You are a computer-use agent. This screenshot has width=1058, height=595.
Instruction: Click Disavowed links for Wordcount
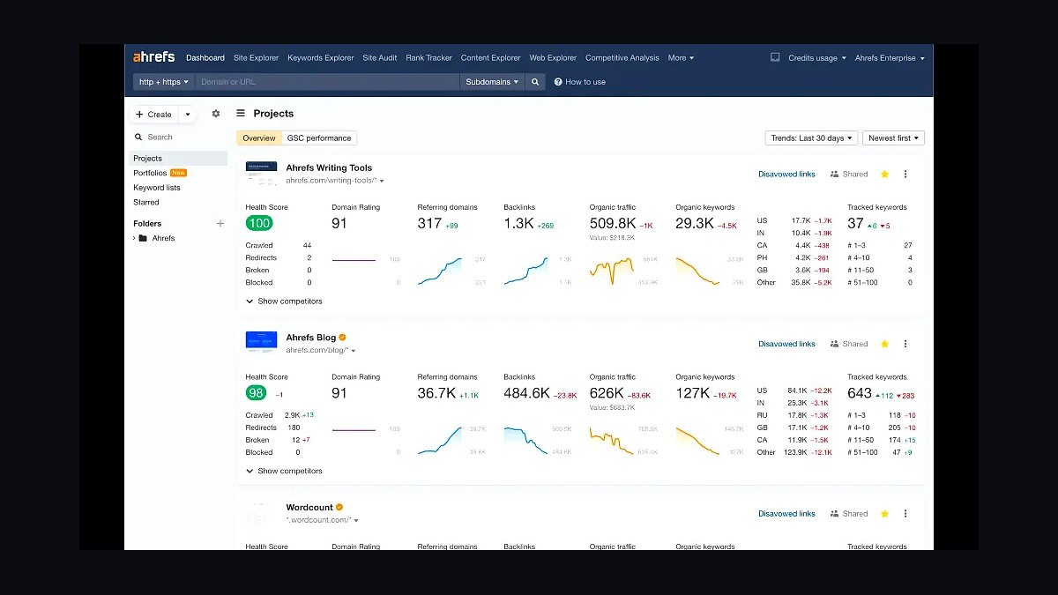pos(786,514)
